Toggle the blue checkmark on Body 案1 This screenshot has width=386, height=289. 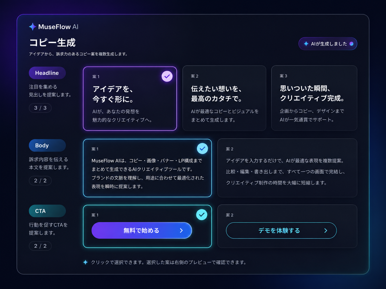click(202, 148)
